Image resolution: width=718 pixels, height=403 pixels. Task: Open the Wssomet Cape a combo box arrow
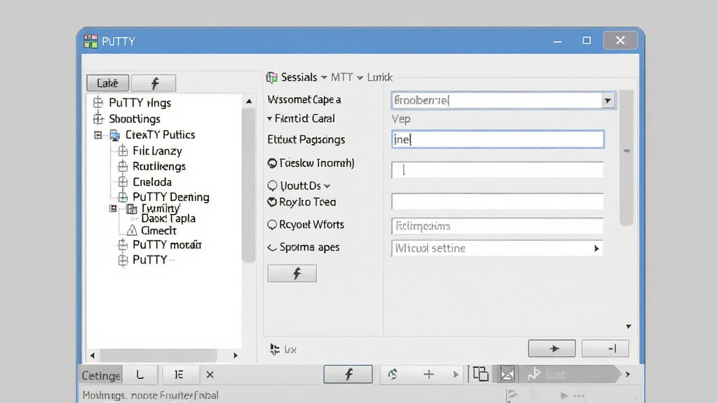(x=607, y=101)
